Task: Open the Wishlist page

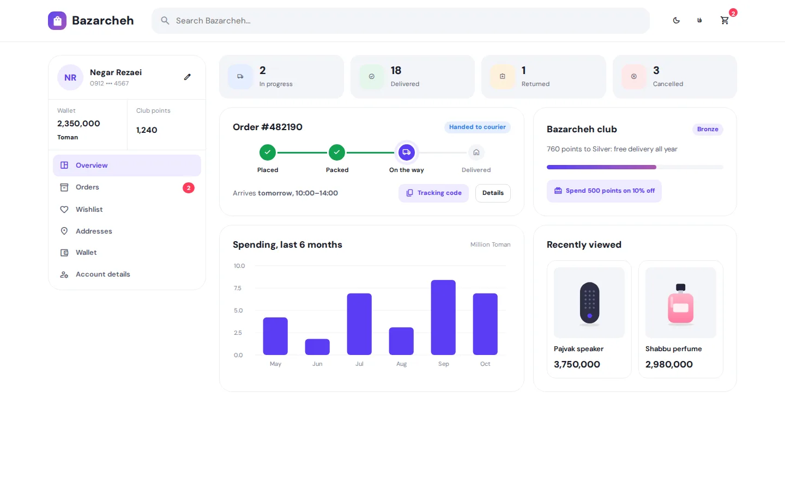Action: click(127, 210)
